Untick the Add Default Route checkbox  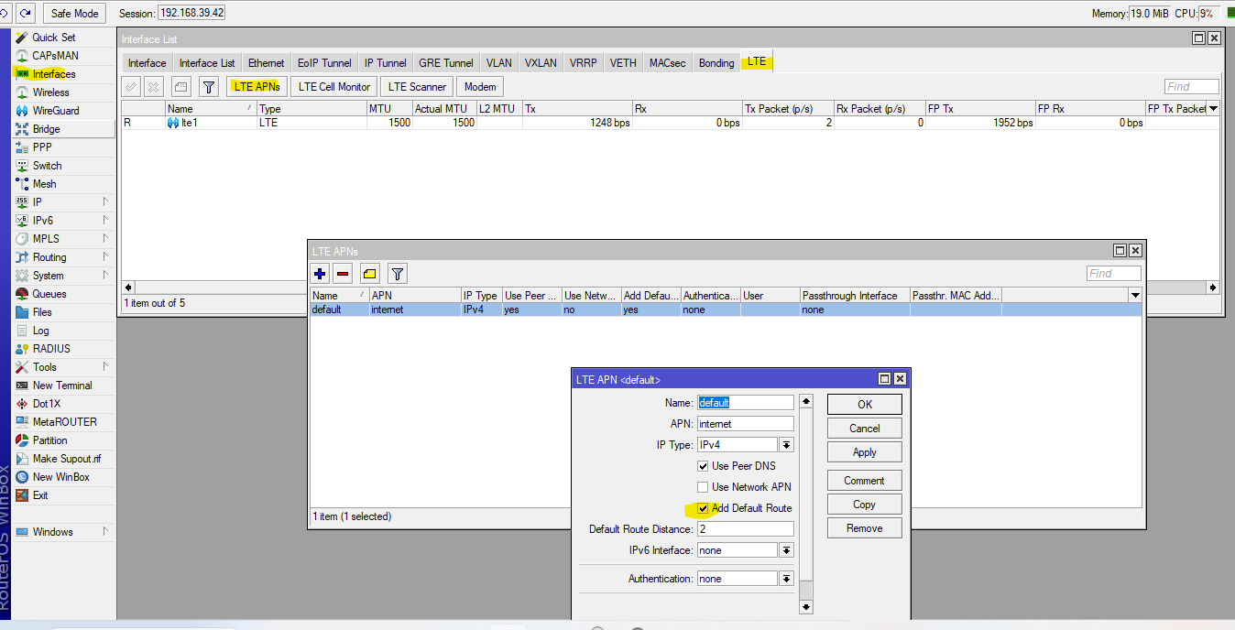704,508
